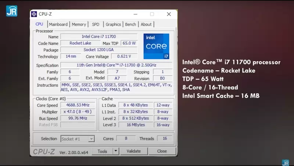The width and height of the screenshot is (294, 166).
Task: Click the Ext. Model value 'A7'
Action: pos(117,78)
